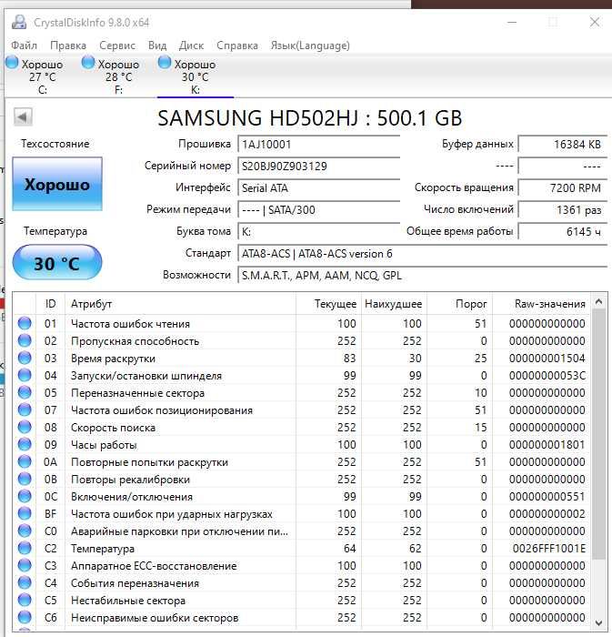Open the Файл menu
Viewport: 612px width, 637px height.
pyautogui.click(x=24, y=45)
